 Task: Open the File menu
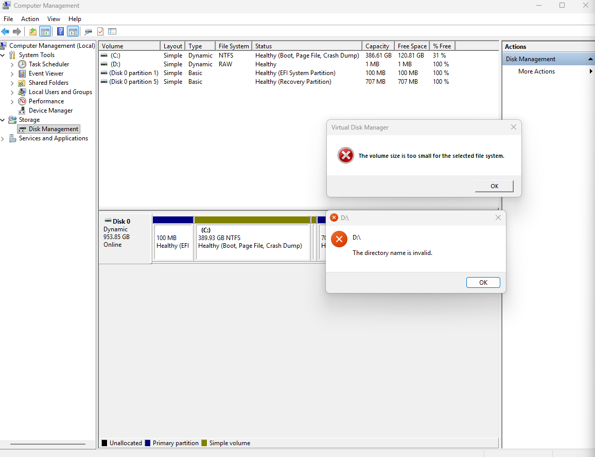8,19
